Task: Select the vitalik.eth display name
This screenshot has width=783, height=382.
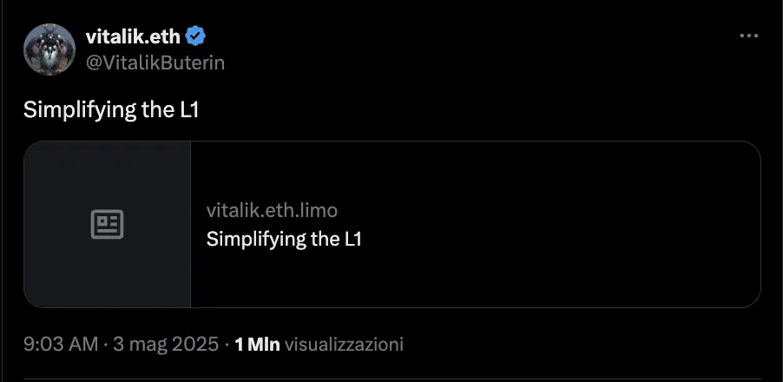Action: coord(133,36)
